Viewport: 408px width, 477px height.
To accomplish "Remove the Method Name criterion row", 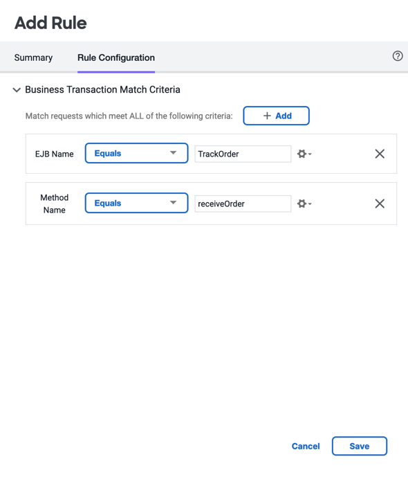I will click(380, 204).
